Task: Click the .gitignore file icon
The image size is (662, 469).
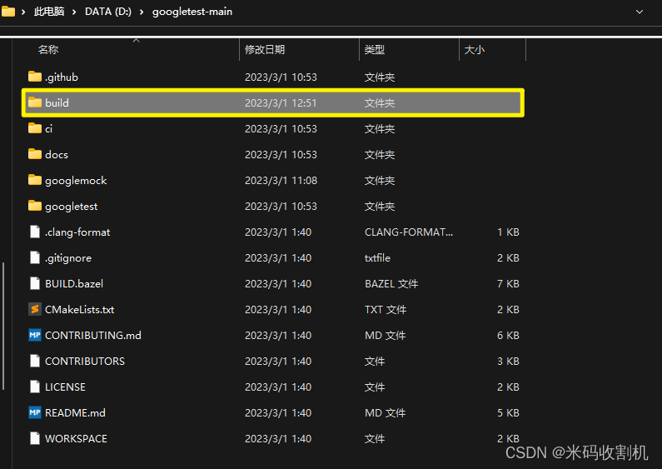Action: (x=35, y=257)
